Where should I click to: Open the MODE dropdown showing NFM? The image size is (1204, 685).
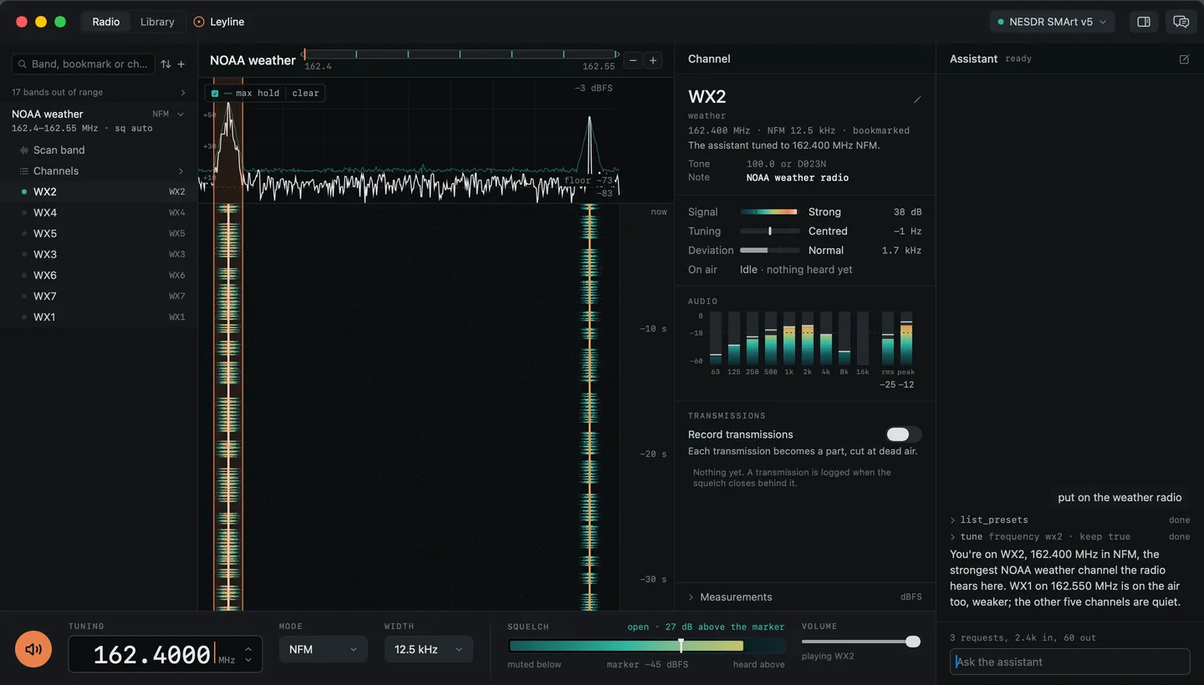click(x=323, y=649)
